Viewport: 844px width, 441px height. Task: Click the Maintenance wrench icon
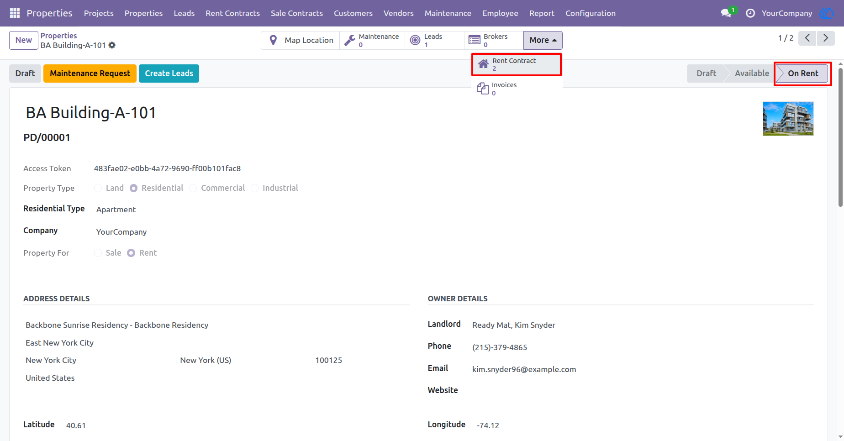pyautogui.click(x=350, y=40)
